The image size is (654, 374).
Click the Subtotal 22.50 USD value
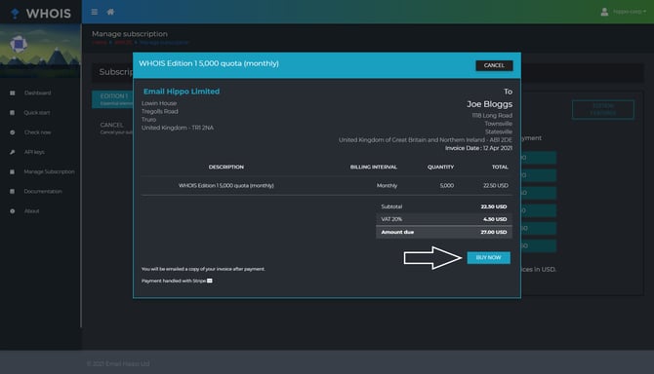[x=494, y=206]
